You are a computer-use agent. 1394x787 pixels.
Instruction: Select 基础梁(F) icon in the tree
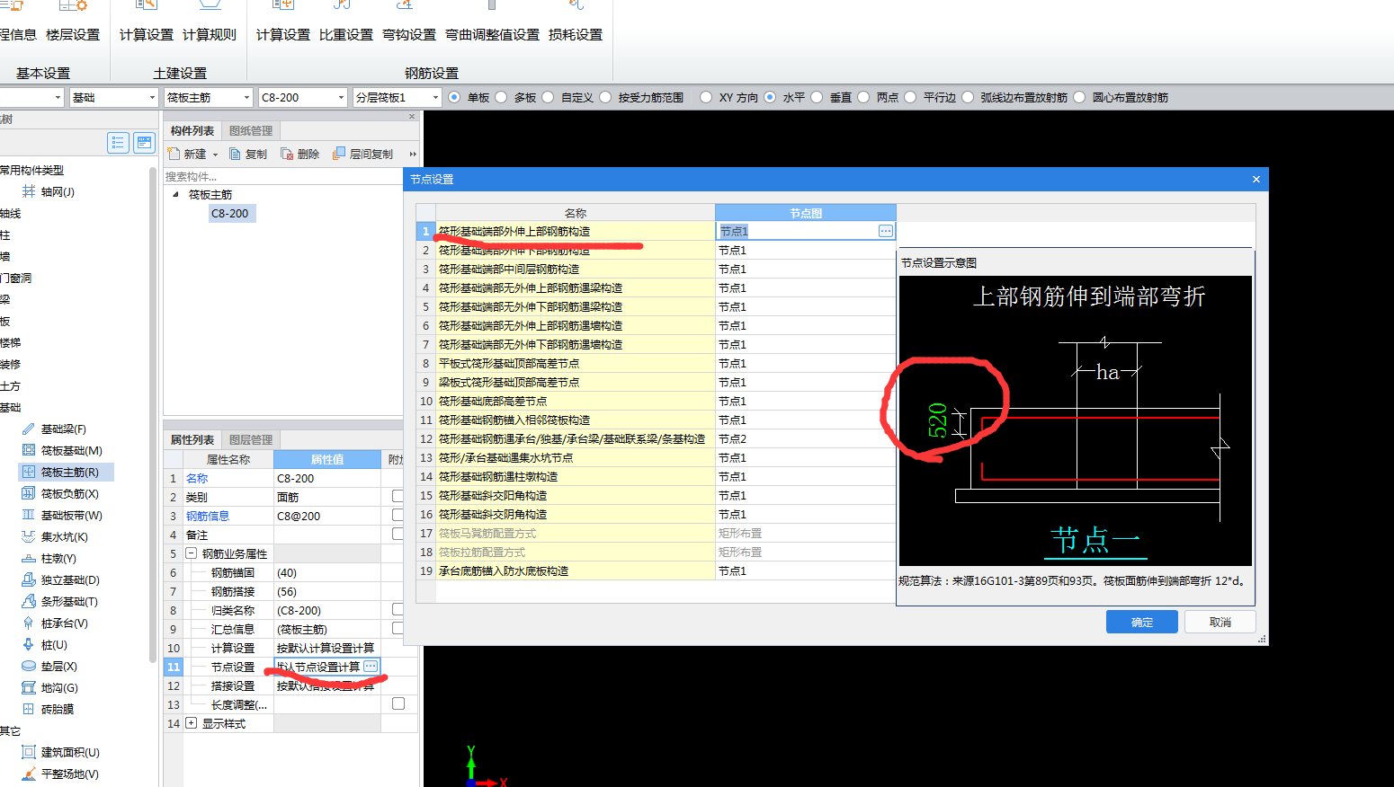[x=29, y=429]
